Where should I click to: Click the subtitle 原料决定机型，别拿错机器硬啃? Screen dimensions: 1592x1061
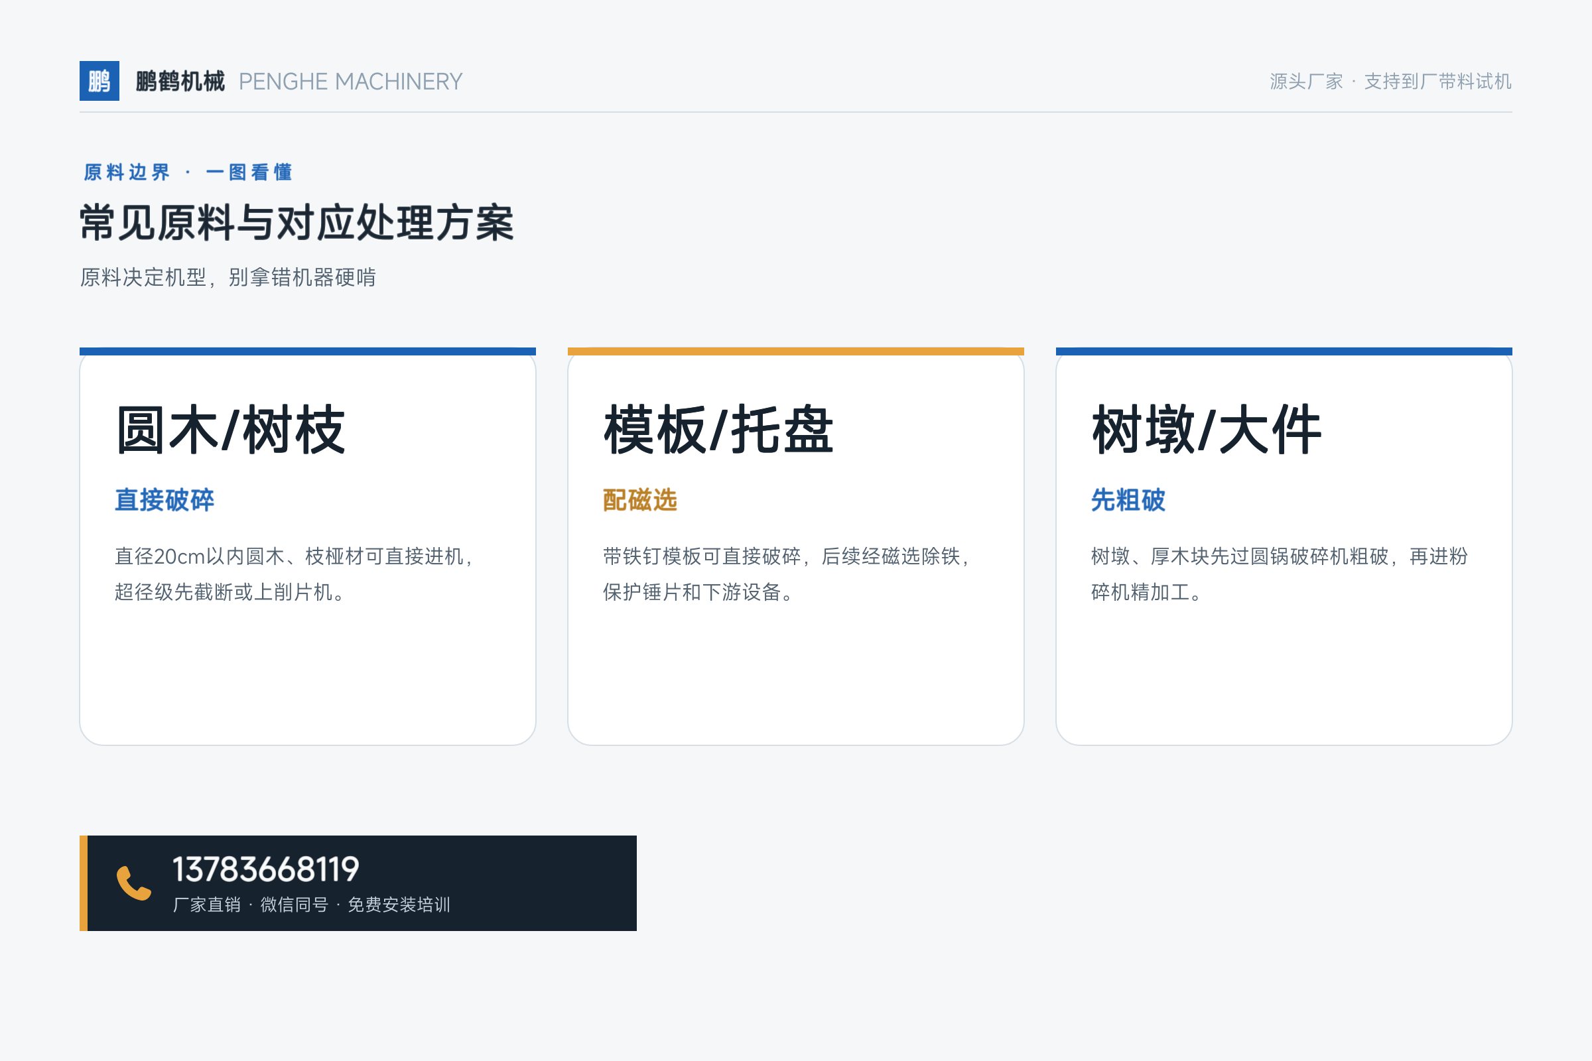228,277
